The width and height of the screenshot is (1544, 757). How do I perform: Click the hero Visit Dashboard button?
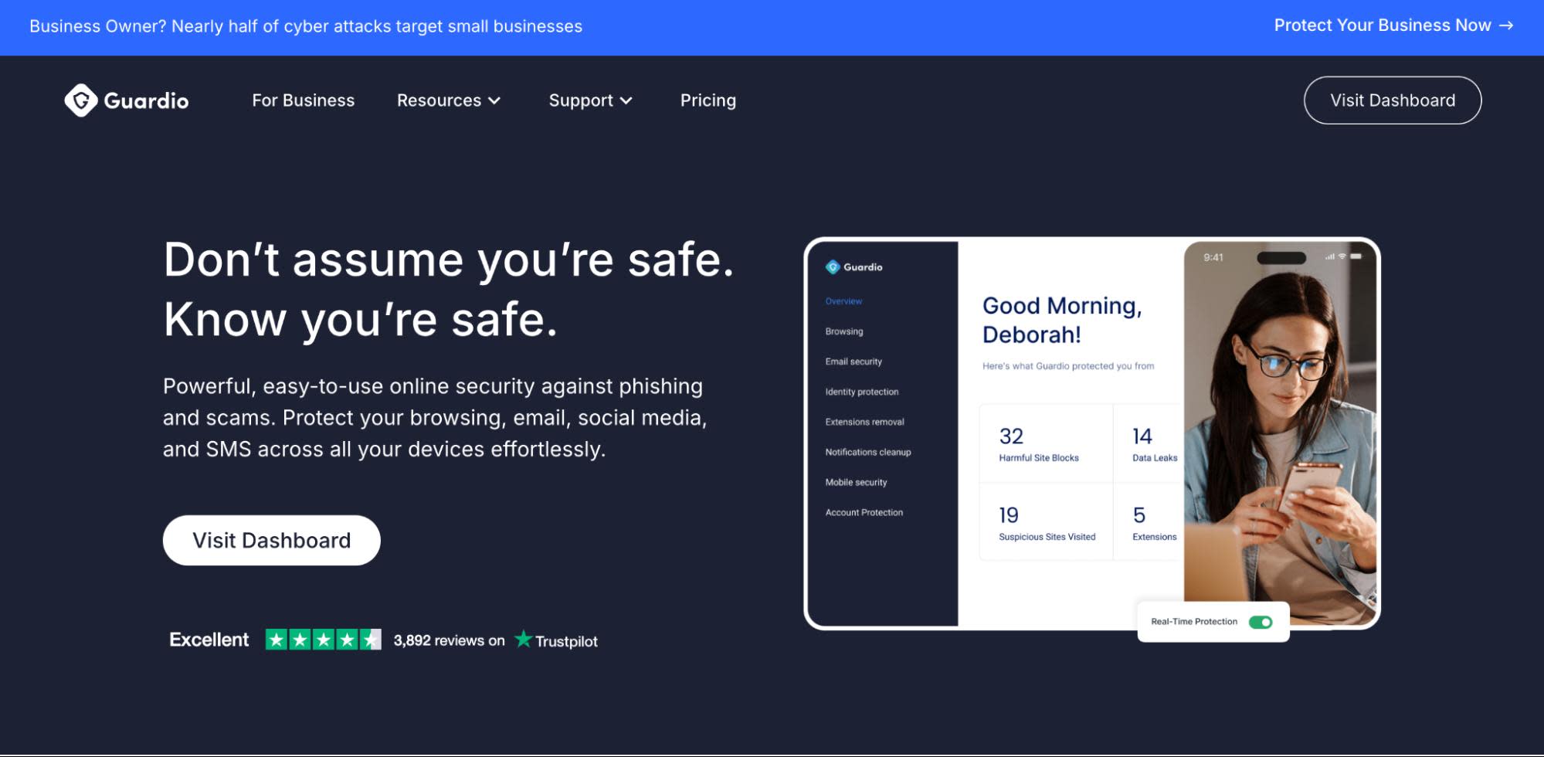click(271, 540)
